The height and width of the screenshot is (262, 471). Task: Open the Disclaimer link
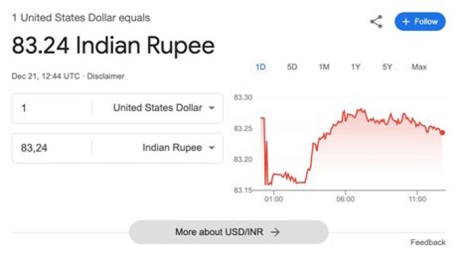pyautogui.click(x=105, y=76)
